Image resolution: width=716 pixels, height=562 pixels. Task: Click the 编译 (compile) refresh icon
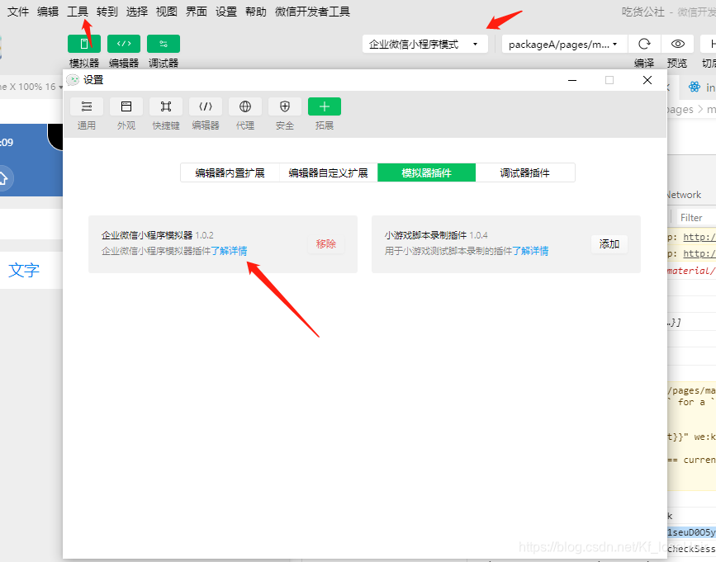pyautogui.click(x=644, y=44)
